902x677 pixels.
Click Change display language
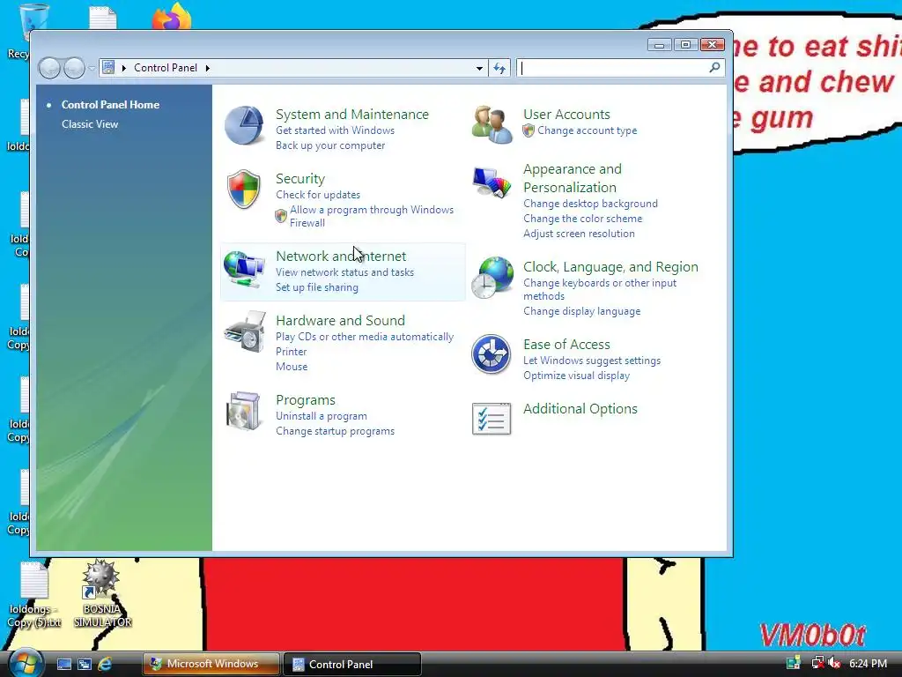[x=581, y=311]
